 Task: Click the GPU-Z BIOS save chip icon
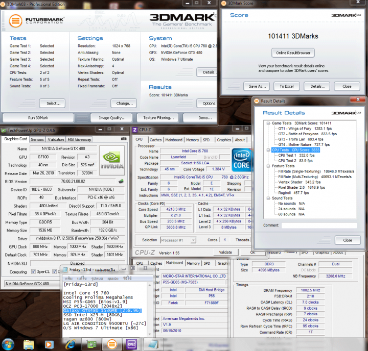[121, 181]
